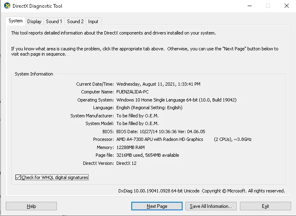Click the Memory label

tap(105, 147)
